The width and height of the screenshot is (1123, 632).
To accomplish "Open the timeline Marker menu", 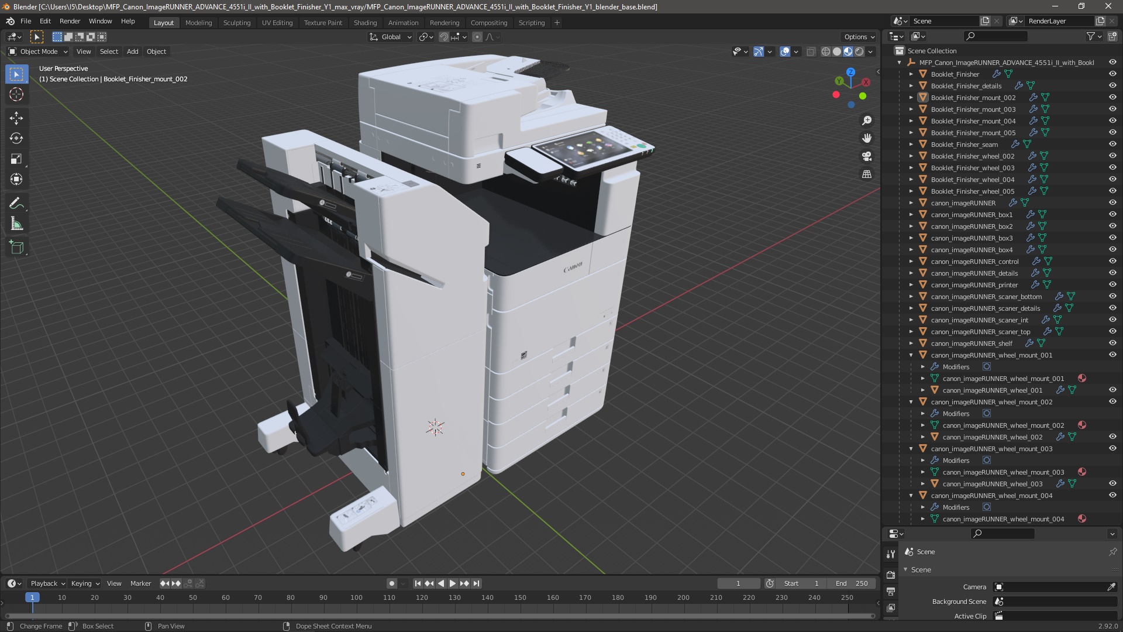I will (x=140, y=583).
